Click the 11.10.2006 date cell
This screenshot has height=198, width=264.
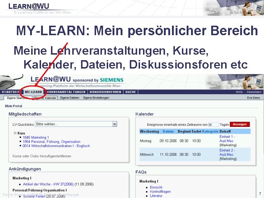(168, 154)
